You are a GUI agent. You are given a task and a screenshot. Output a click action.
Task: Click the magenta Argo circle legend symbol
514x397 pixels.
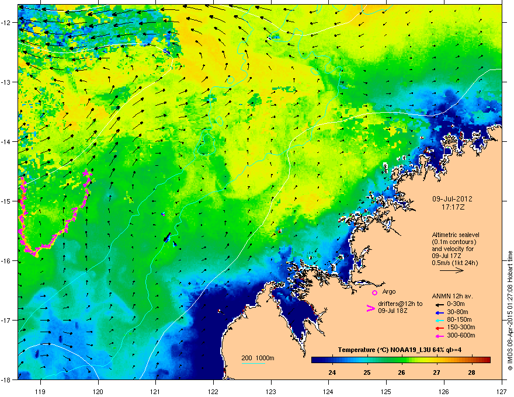[374, 292]
